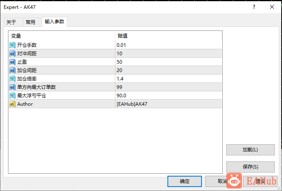Click the integer icon beside 对冲间距

pyautogui.click(x=12, y=53)
